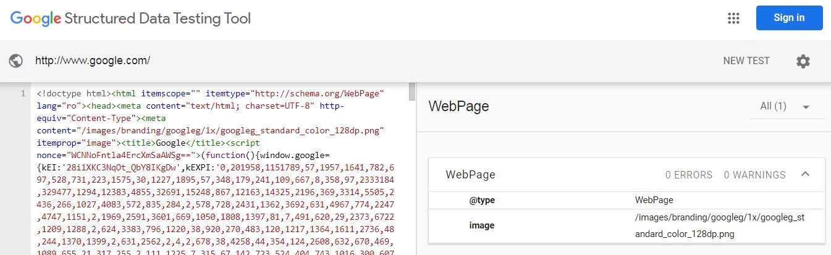
Task: Click the http://www.google.com/ URL text
Action: tap(93, 61)
